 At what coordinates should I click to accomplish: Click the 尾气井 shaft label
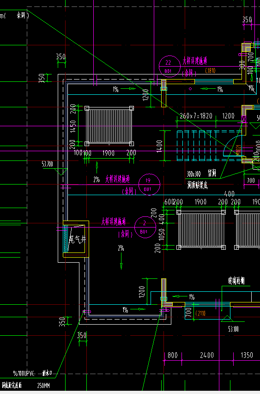click(x=78, y=240)
